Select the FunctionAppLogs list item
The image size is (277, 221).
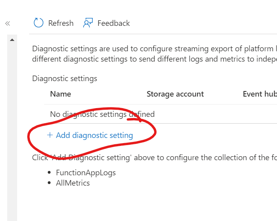click(x=86, y=173)
